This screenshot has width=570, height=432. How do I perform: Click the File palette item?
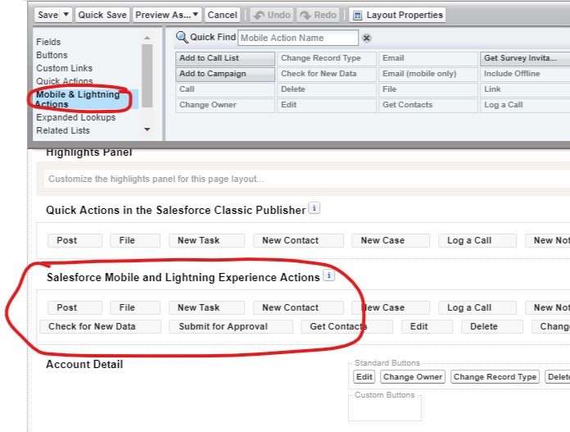(428, 89)
